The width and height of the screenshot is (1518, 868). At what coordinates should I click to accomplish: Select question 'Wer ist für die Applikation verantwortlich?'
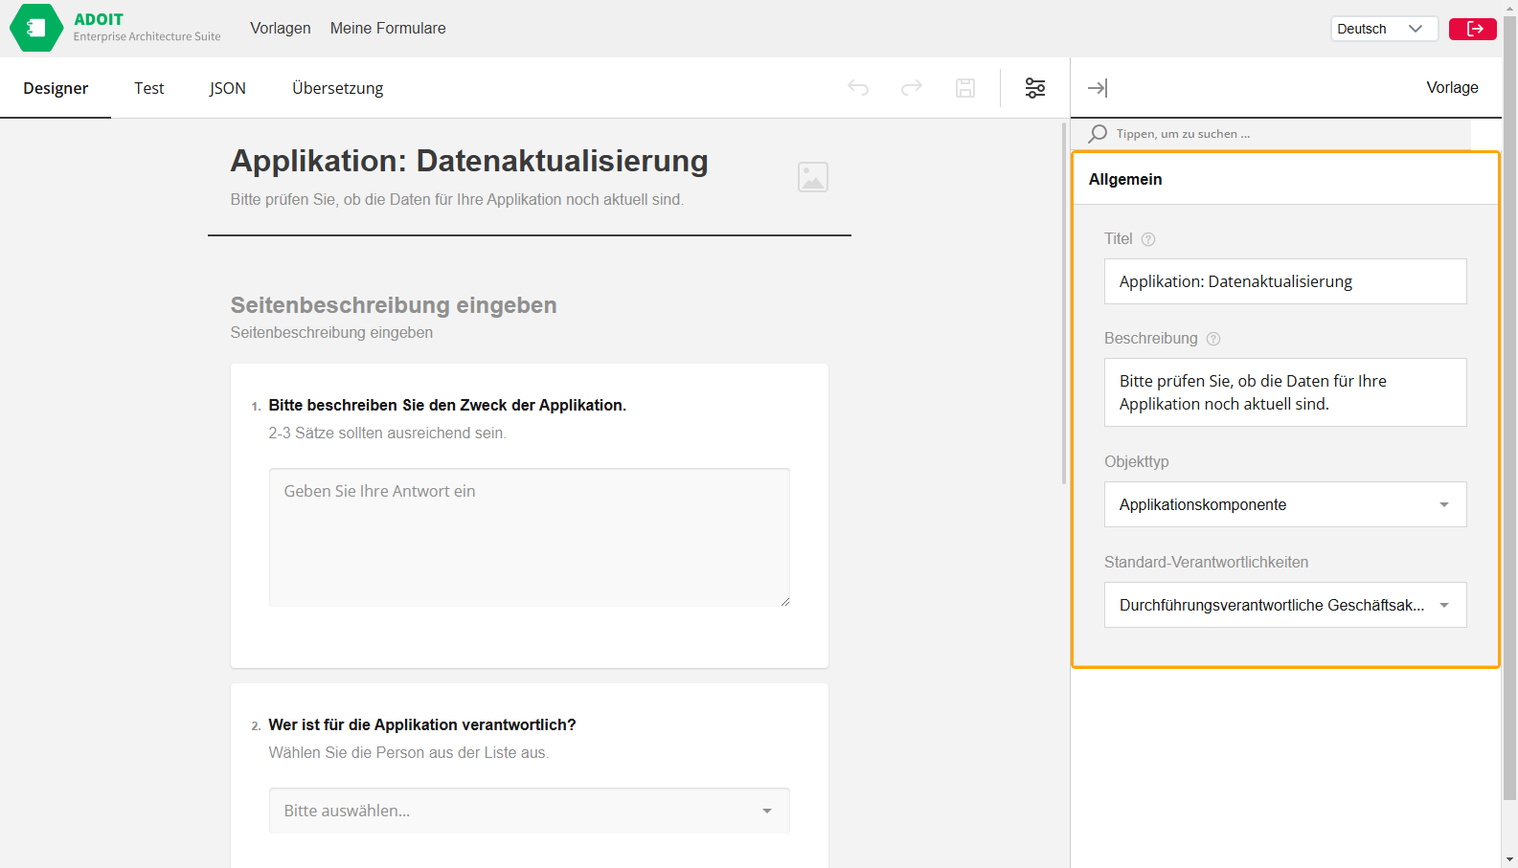pyautogui.click(x=422, y=724)
